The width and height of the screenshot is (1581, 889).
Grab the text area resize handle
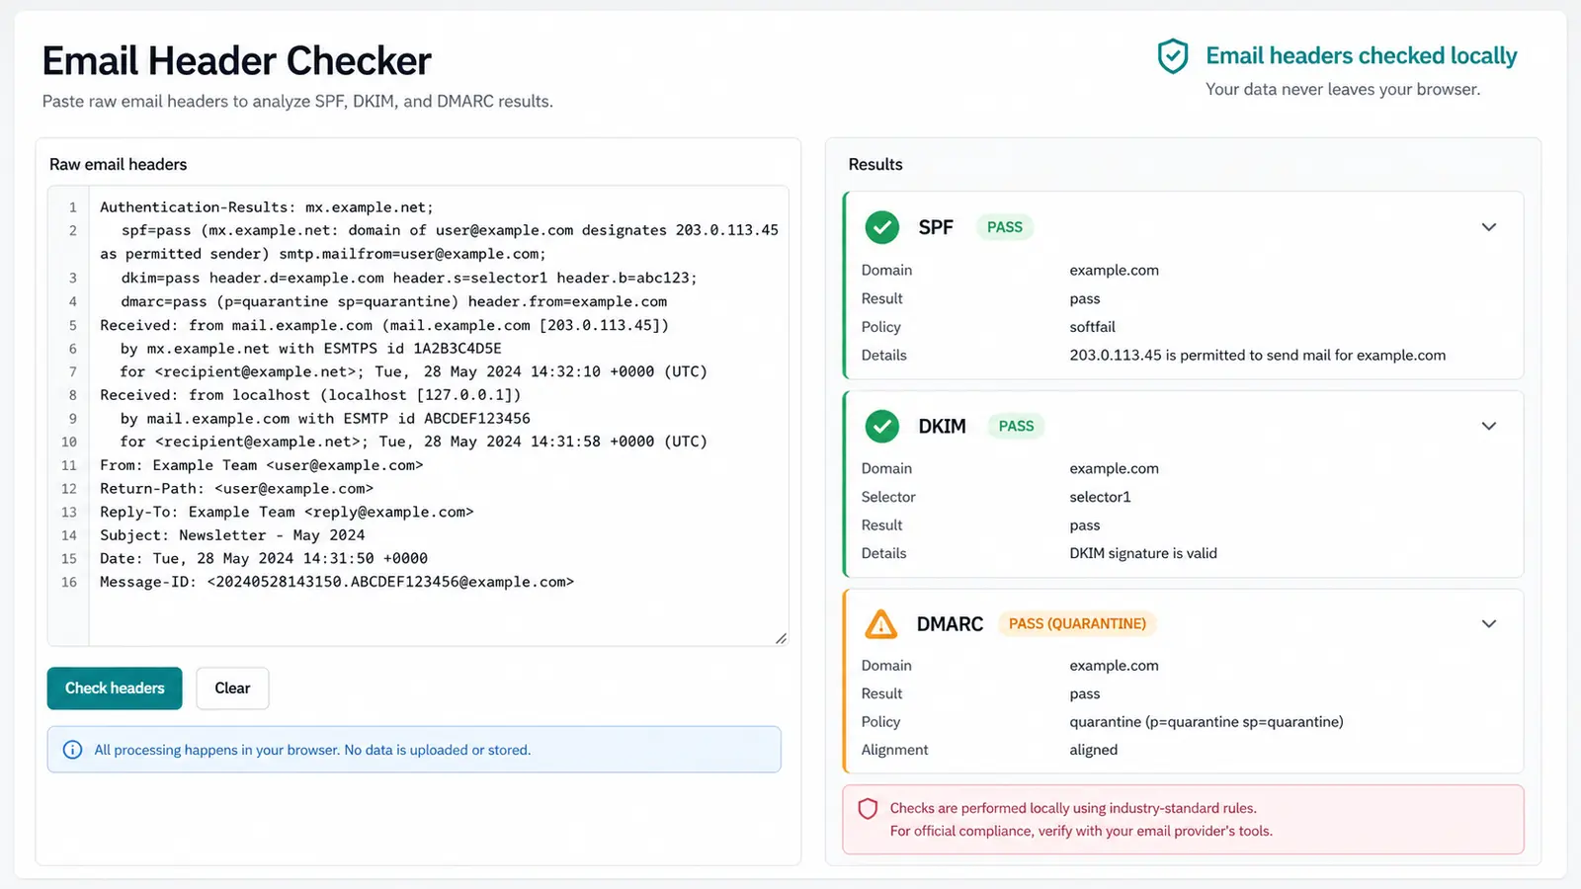[x=781, y=638]
